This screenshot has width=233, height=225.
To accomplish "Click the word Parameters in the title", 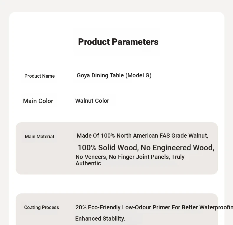I will click(x=135, y=42).
